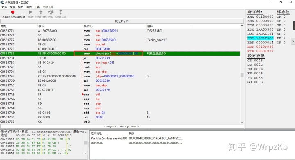Screen dimensions: 295x160
Task: Click the EBP 00000014 register value
Action: (261, 43)
